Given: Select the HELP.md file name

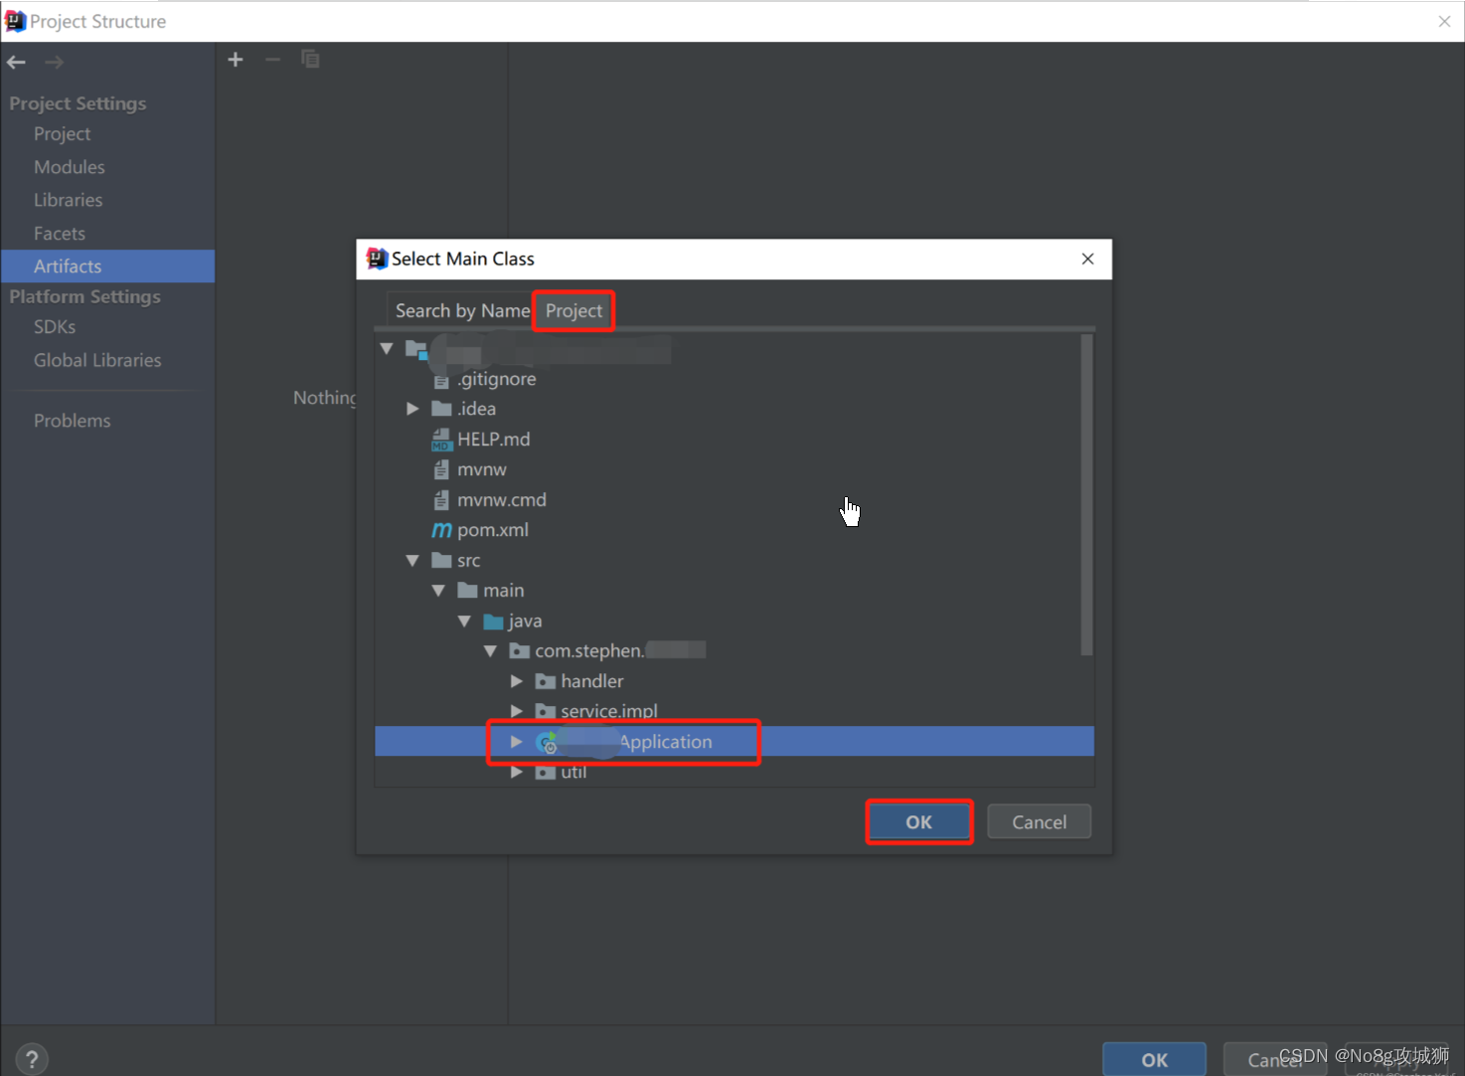Looking at the screenshot, I should pos(494,440).
